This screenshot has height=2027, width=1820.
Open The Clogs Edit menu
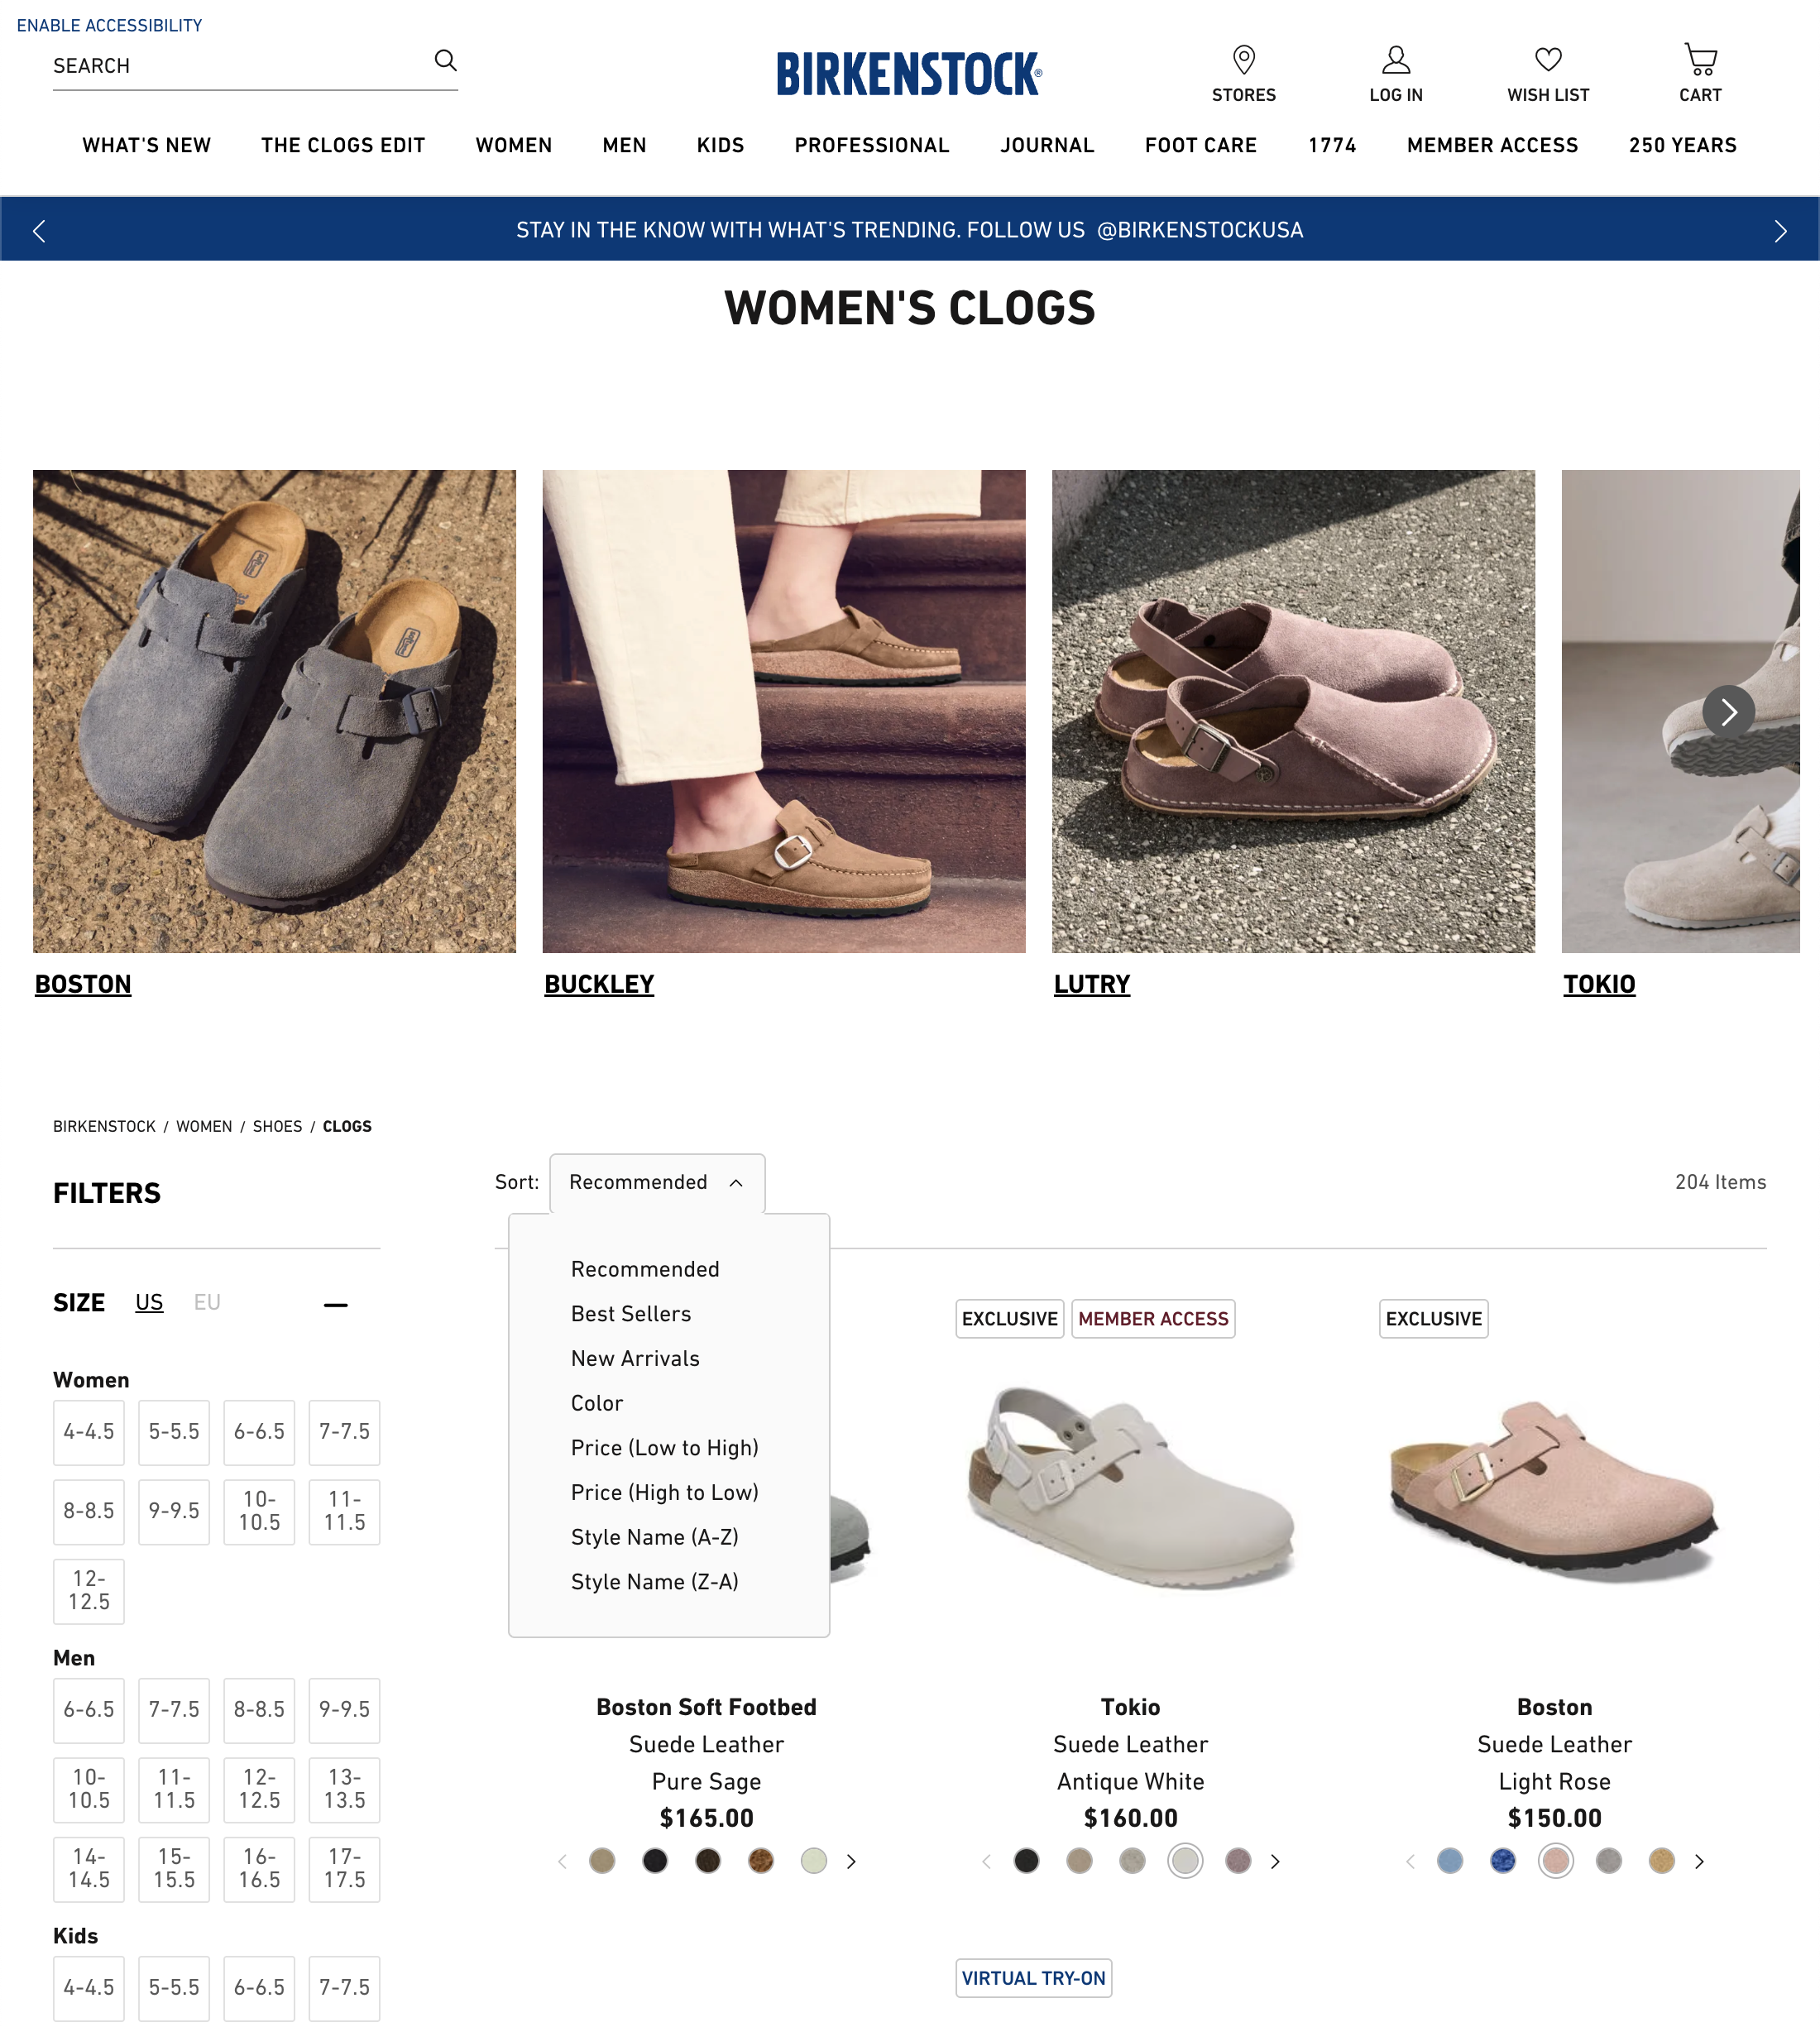click(x=343, y=146)
